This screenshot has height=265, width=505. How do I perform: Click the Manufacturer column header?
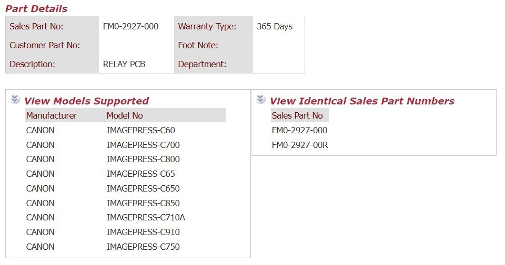pos(52,115)
